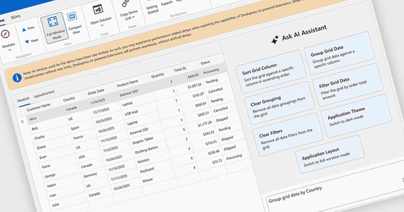The width and height of the screenshot is (404, 212).
Task: Open the Modules compass icon
Action: (6, 34)
